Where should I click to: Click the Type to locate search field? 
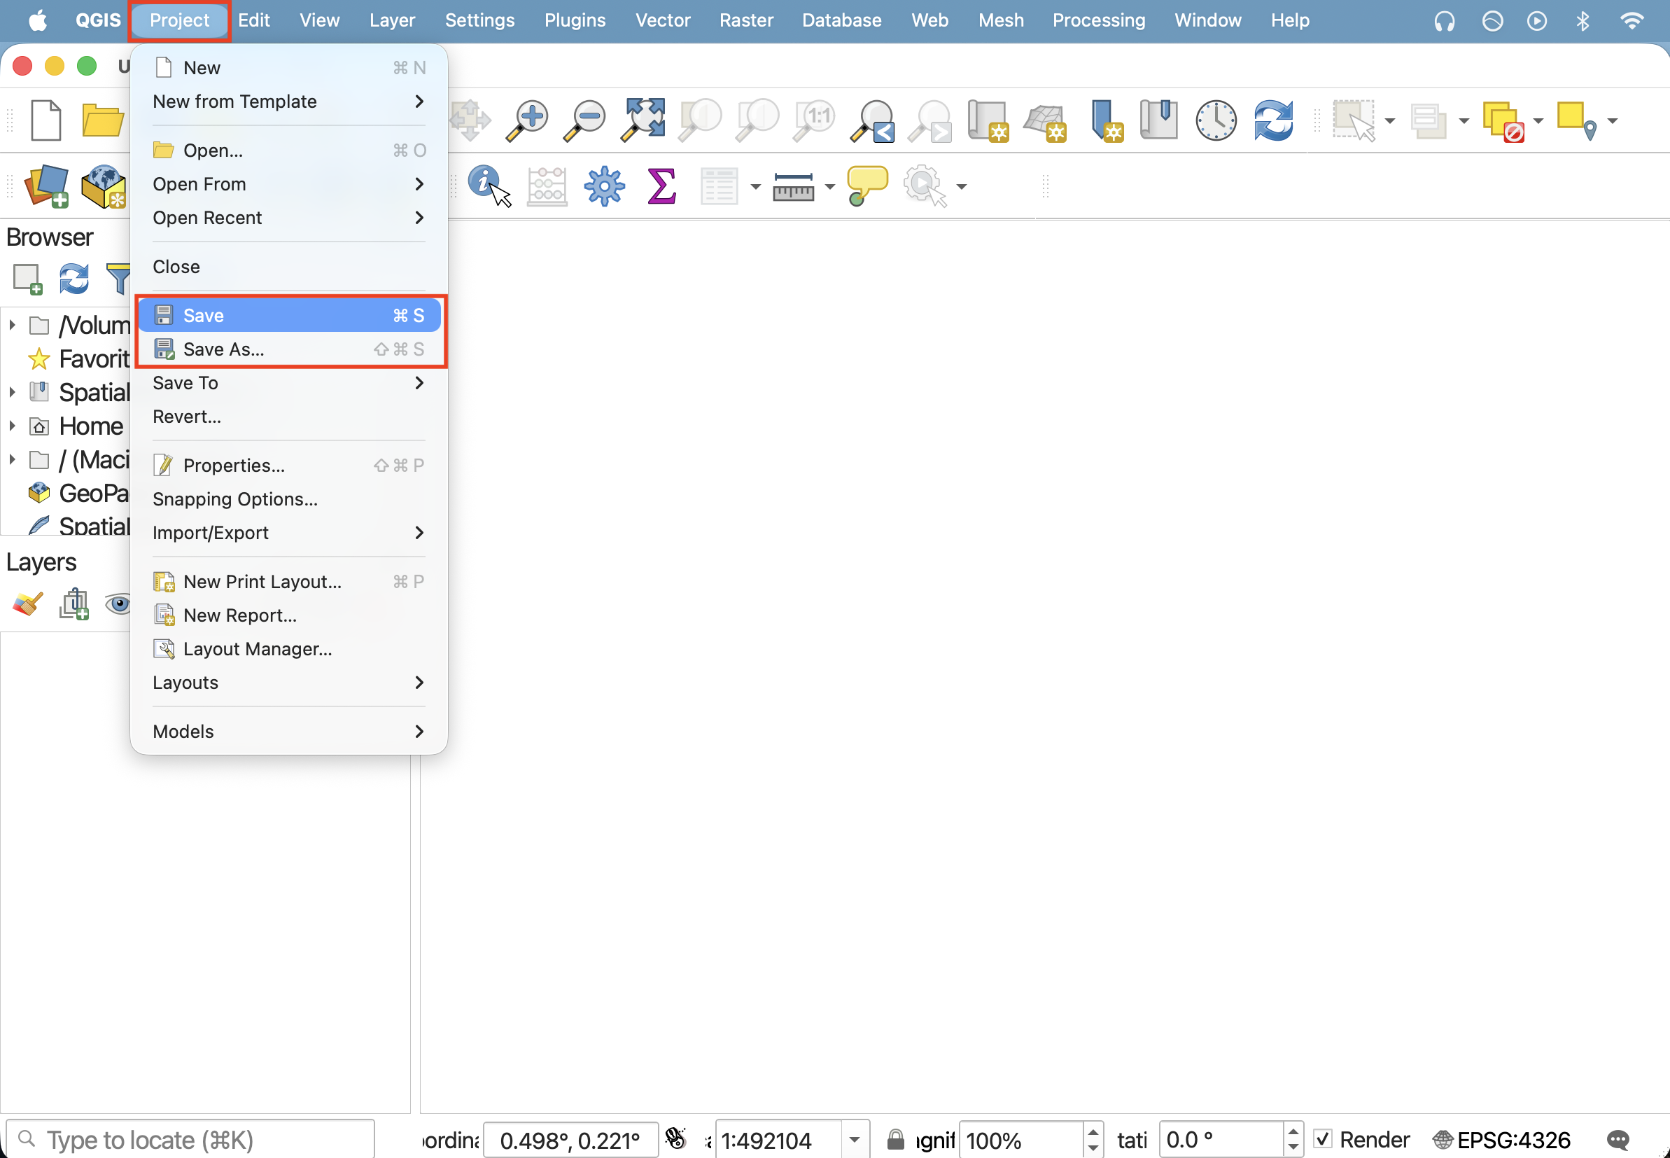[x=190, y=1140]
